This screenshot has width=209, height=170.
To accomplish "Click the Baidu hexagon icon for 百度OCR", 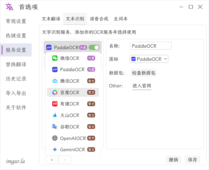I will [x=55, y=92].
